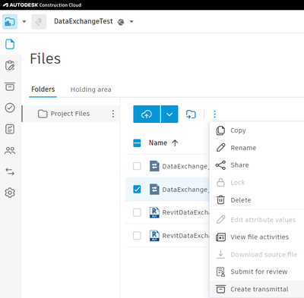Open Project Files folder options menu
304x298 pixels.
click(x=113, y=114)
